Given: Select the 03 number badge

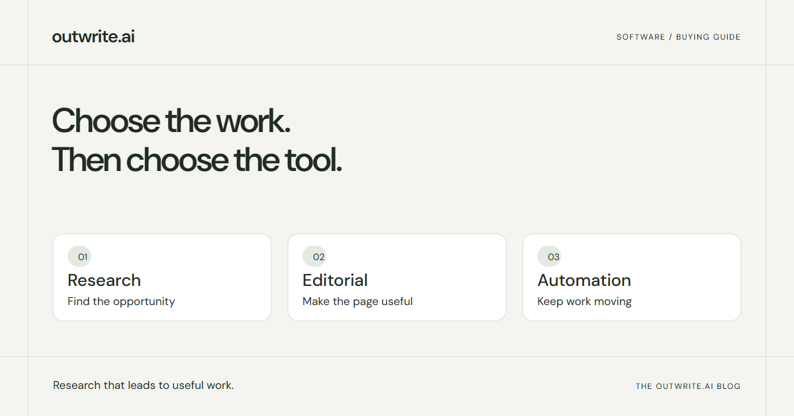Looking at the screenshot, I should [549, 257].
